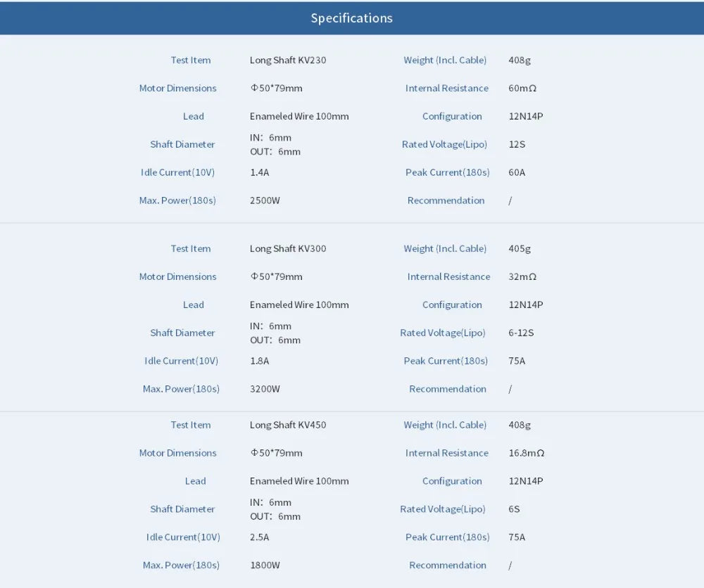Image resolution: width=704 pixels, height=588 pixels.
Task: Click the 12N14P configuration in the KV450 section
Action: coord(525,482)
